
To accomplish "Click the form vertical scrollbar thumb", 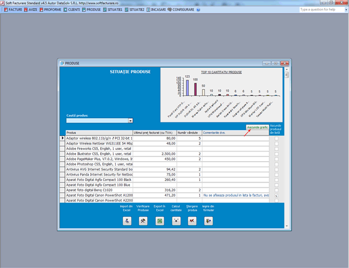I will 287,75.
